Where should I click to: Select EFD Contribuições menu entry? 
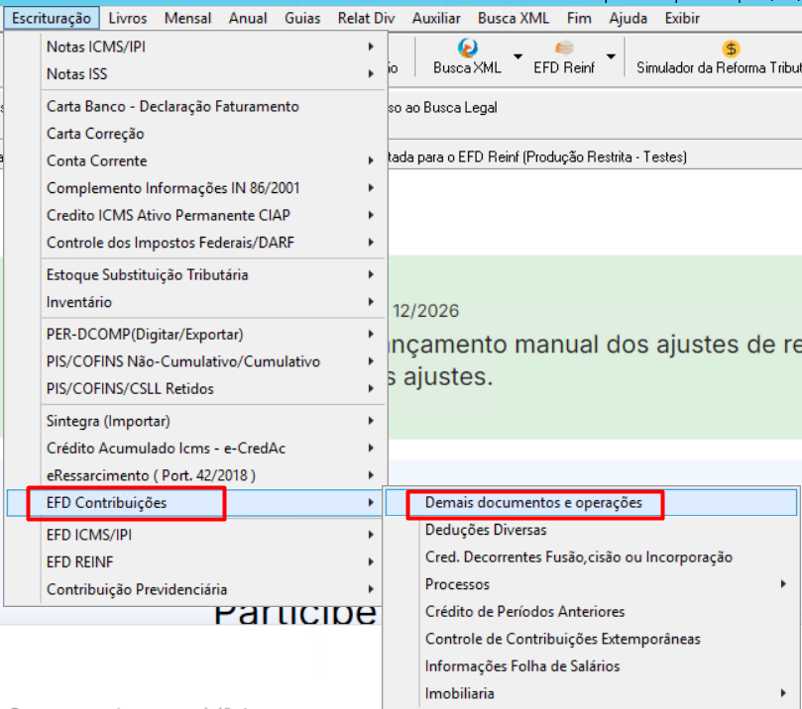click(x=194, y=503)
